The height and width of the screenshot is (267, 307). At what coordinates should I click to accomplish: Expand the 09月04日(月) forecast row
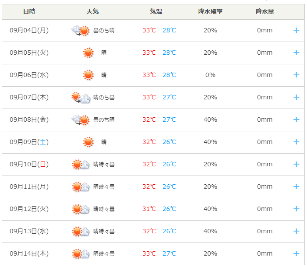tap(296, 30)
